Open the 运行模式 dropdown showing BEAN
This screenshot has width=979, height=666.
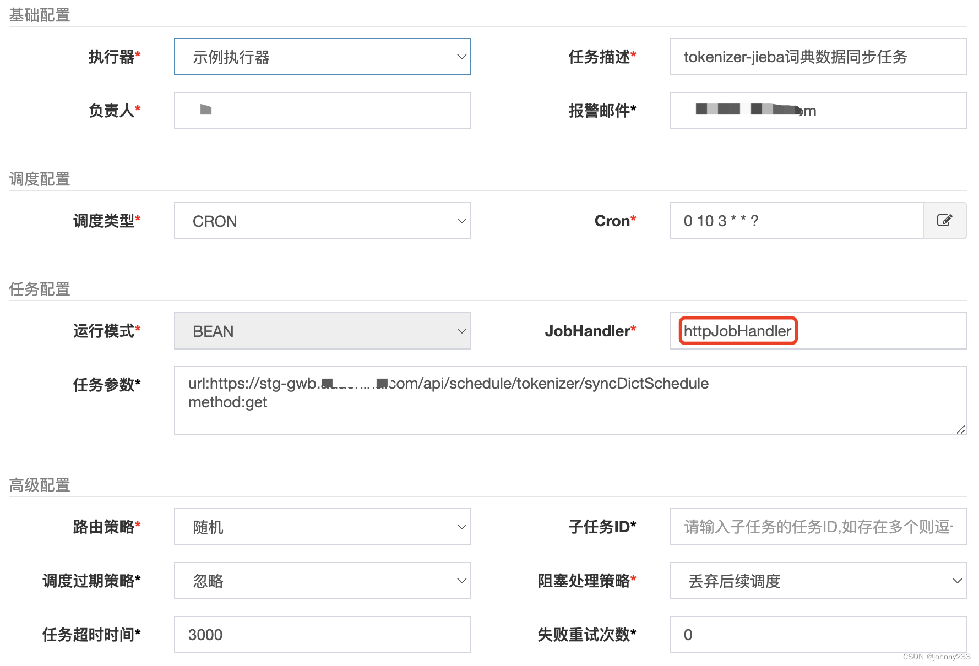[323, 331]
